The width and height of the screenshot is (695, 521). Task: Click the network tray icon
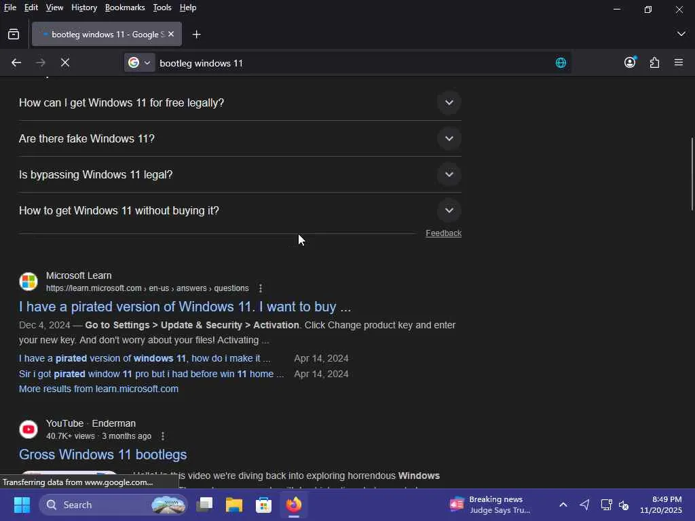tap(606, 505)
